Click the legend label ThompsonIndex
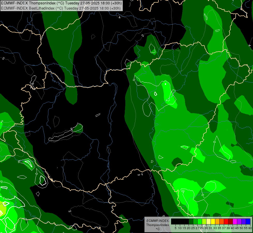Viewport: 253px width, 233px height. (x=158, y=225)
